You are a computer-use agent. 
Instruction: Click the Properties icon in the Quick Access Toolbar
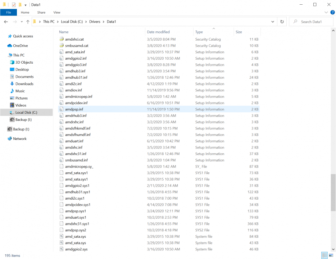click(14, 5)
